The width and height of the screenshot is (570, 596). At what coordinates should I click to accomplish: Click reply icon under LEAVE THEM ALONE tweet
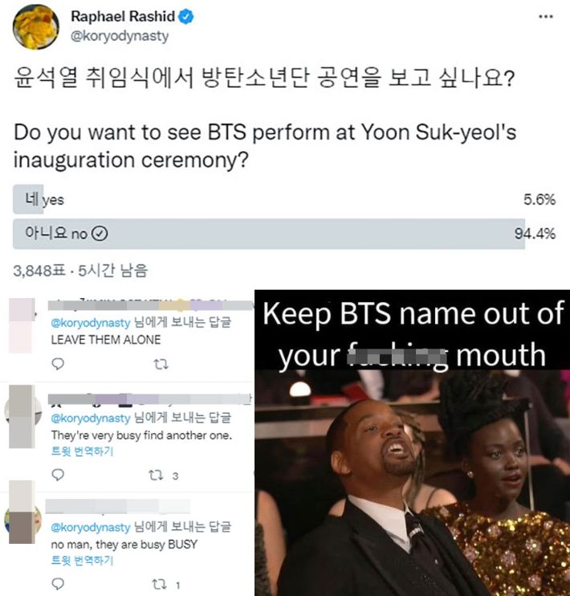[57, 364]
